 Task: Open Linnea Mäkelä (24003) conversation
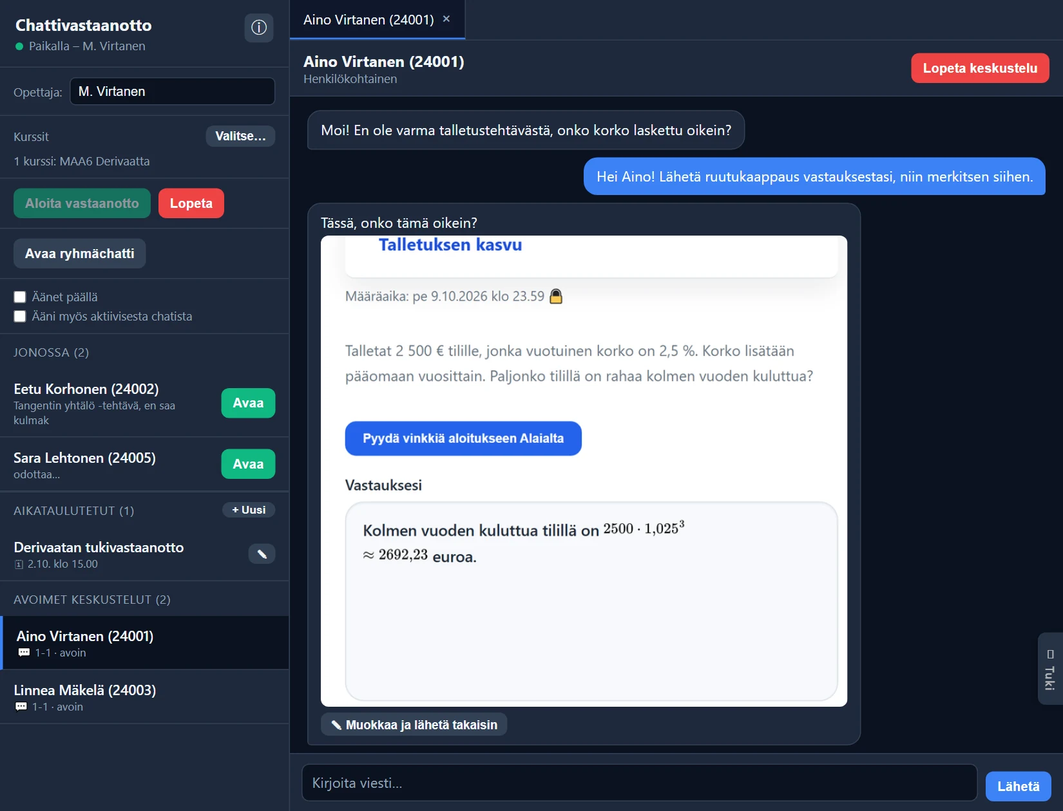(x=145, y=697)
